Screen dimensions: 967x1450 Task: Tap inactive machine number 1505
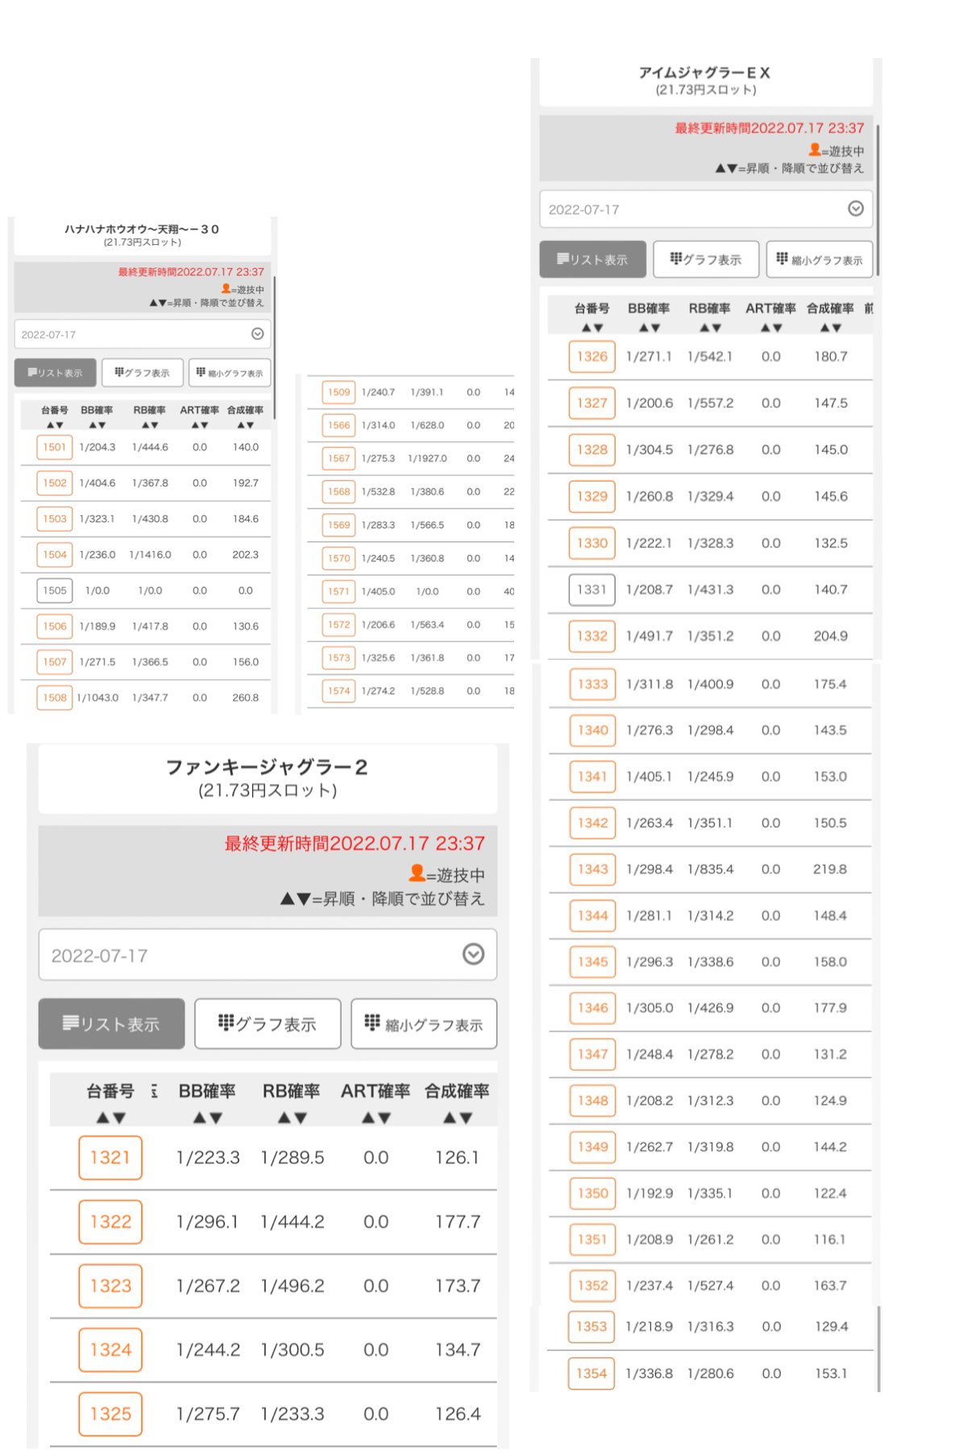[x=55, y=590]
